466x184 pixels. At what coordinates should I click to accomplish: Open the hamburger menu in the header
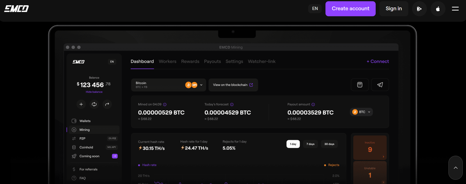455,9
